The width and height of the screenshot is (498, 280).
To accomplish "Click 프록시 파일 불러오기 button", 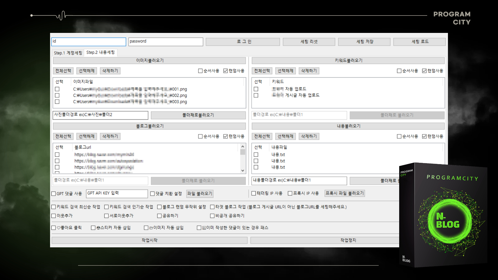I will (345, 193).
